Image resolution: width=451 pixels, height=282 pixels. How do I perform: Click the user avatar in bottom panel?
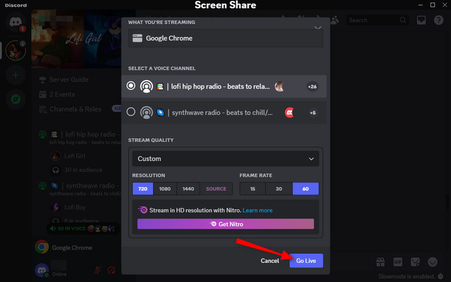[42, 270]
